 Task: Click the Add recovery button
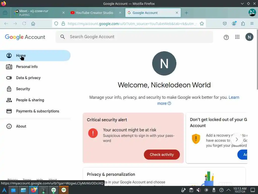click(x=242, y=155)
